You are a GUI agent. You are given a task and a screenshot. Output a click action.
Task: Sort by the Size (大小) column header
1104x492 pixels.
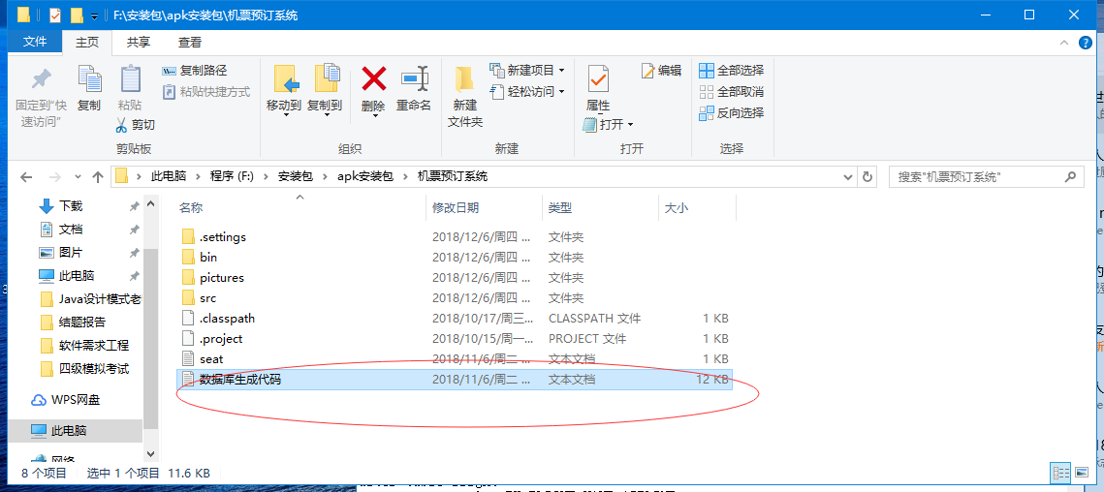[697, 207]
